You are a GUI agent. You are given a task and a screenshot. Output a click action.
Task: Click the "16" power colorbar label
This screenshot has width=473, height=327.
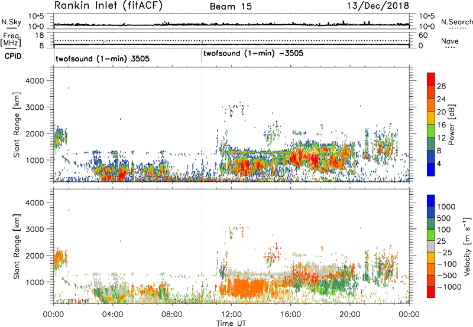[x=441, y=125]
